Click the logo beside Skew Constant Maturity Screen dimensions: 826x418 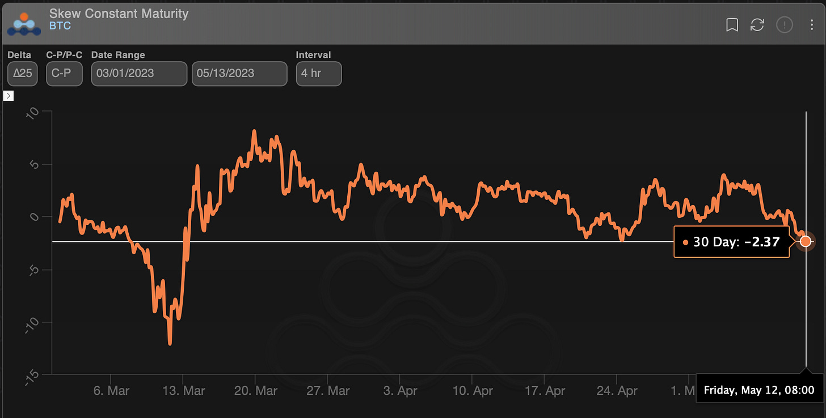click(x=24, y=24)
